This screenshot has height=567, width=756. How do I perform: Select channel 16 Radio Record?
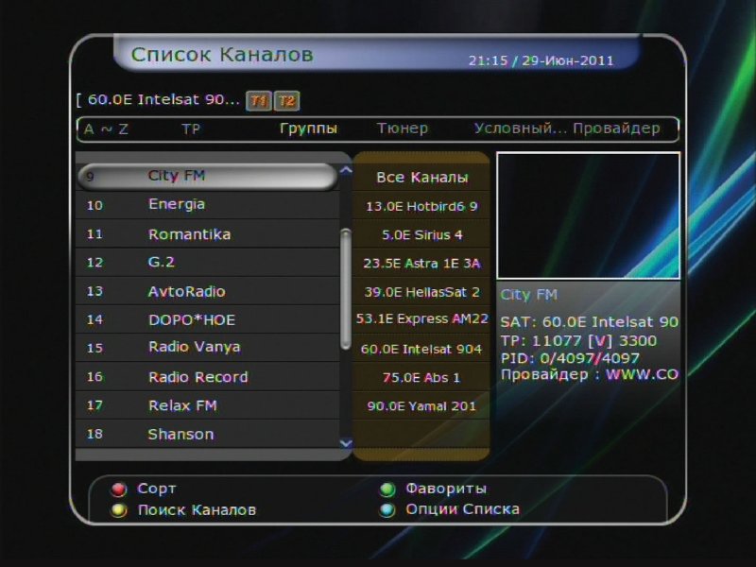point(207,376)
